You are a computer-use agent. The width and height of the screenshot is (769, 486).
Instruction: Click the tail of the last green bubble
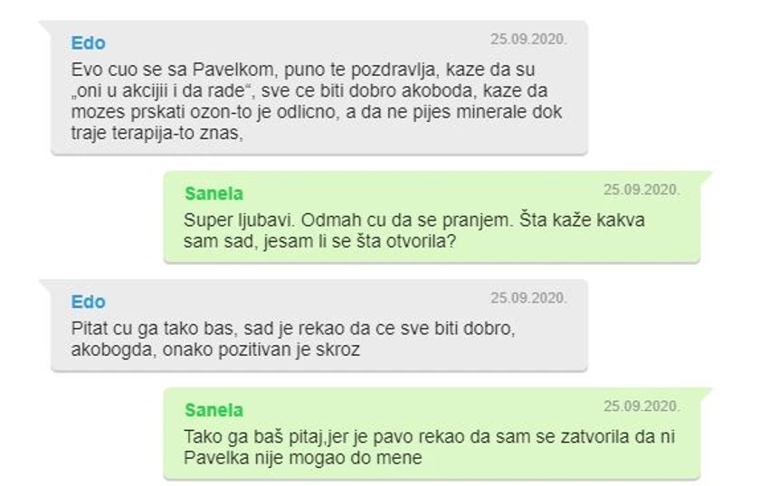[706, 393]
